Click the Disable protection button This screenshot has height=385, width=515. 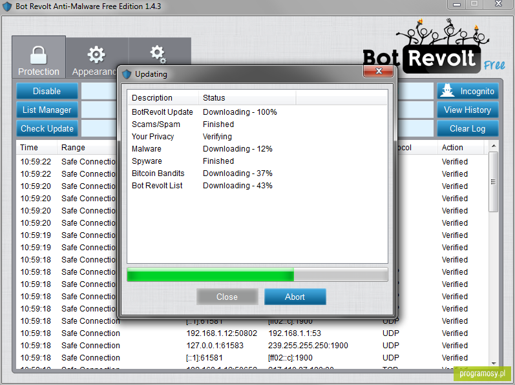pos(47,91)
